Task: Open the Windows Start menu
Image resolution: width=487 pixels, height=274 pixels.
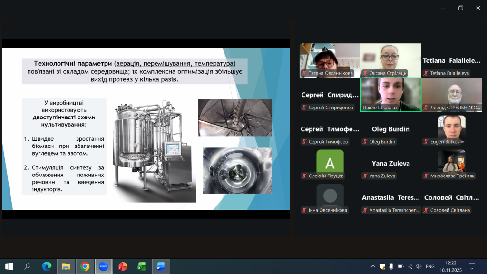Action: pos(9,266)
